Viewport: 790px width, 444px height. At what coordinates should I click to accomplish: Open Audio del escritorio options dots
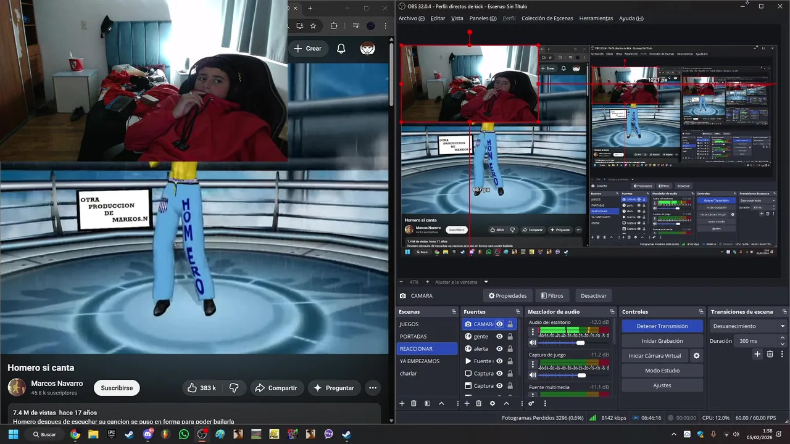pyautogui.click(x=533, y=332)
